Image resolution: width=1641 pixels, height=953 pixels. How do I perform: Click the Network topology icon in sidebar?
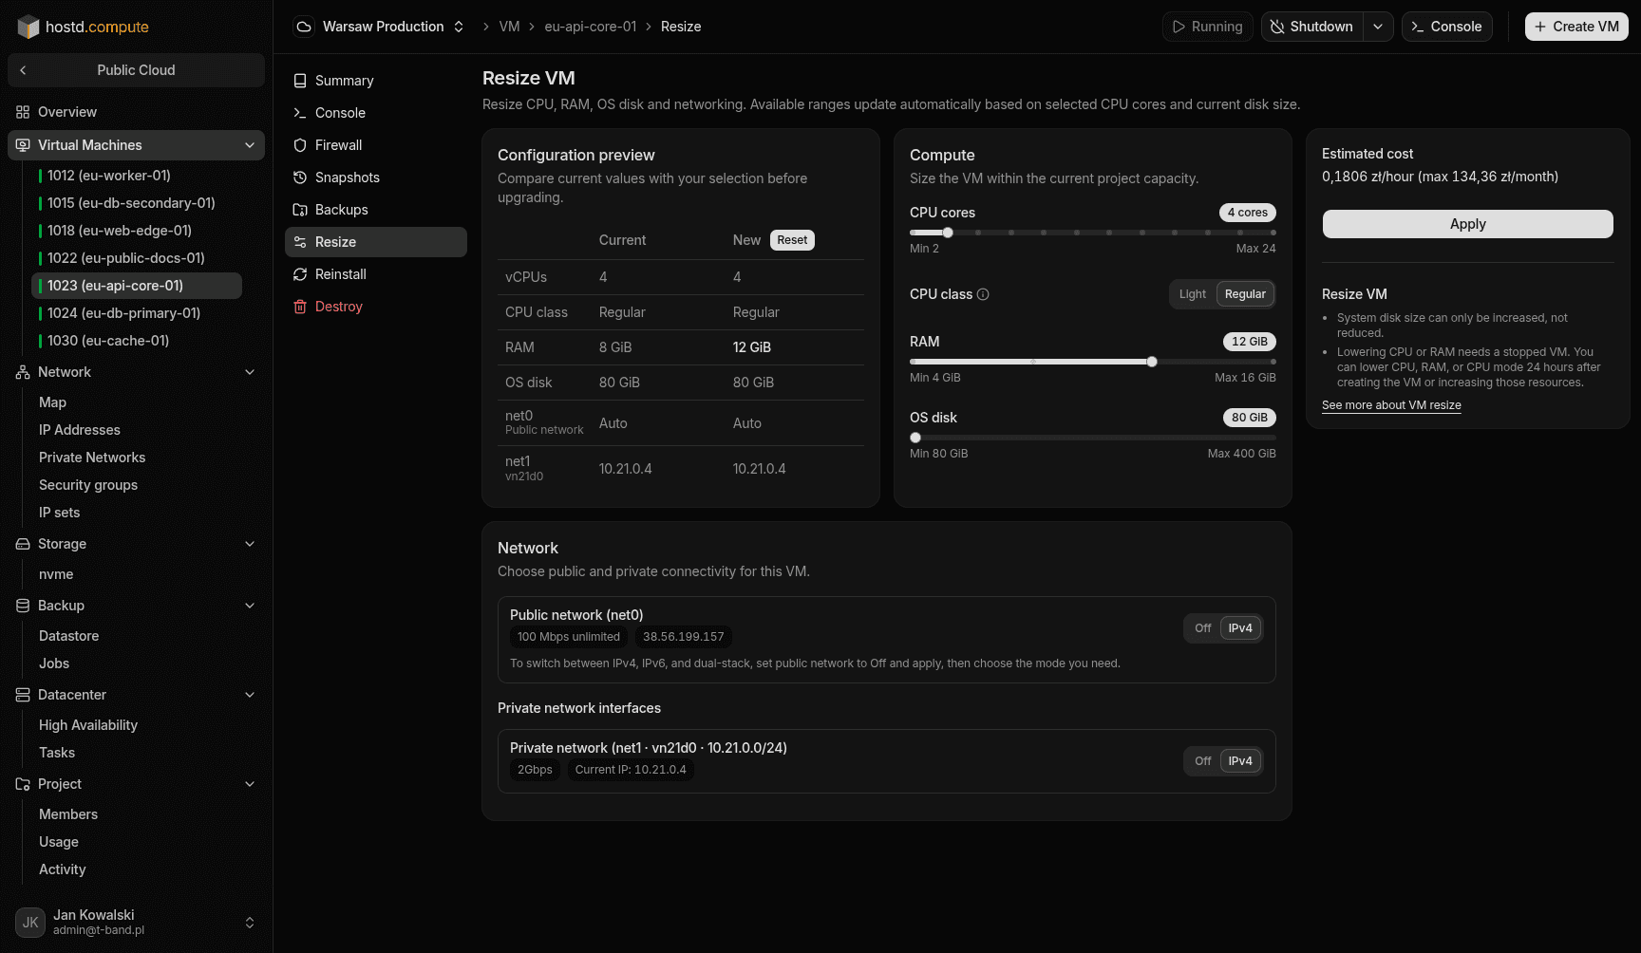pos(23,372)
